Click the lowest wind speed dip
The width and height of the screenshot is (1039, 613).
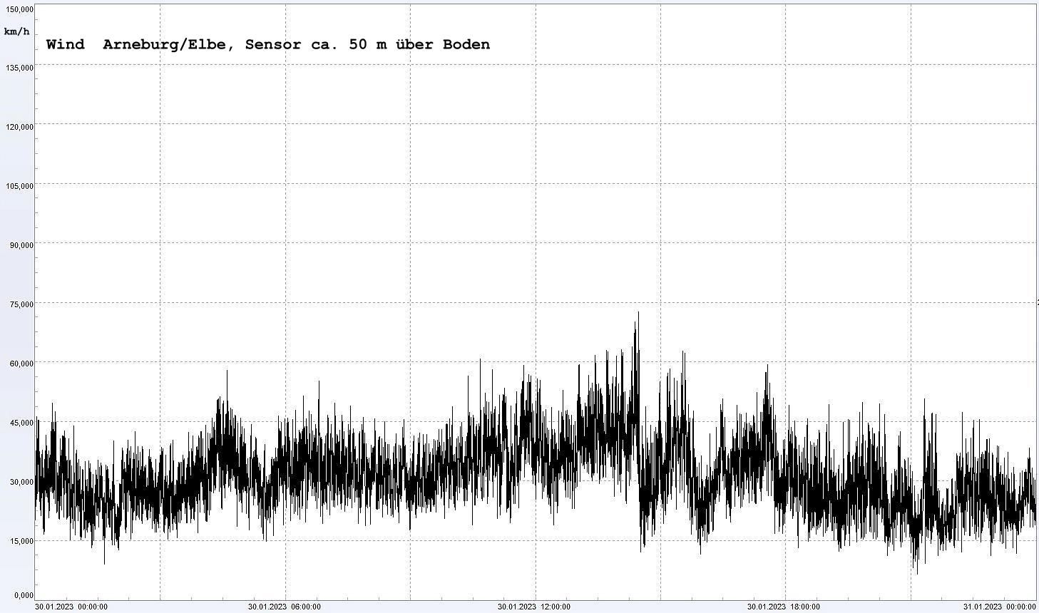click(917, 573)
